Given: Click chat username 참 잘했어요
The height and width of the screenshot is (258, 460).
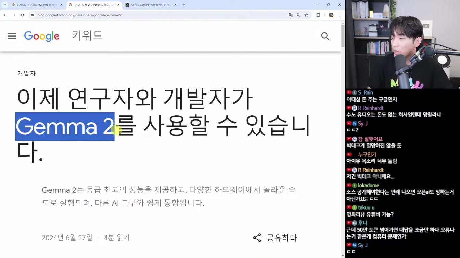Looking at the screenshot, I should click(x=370, y=139).
